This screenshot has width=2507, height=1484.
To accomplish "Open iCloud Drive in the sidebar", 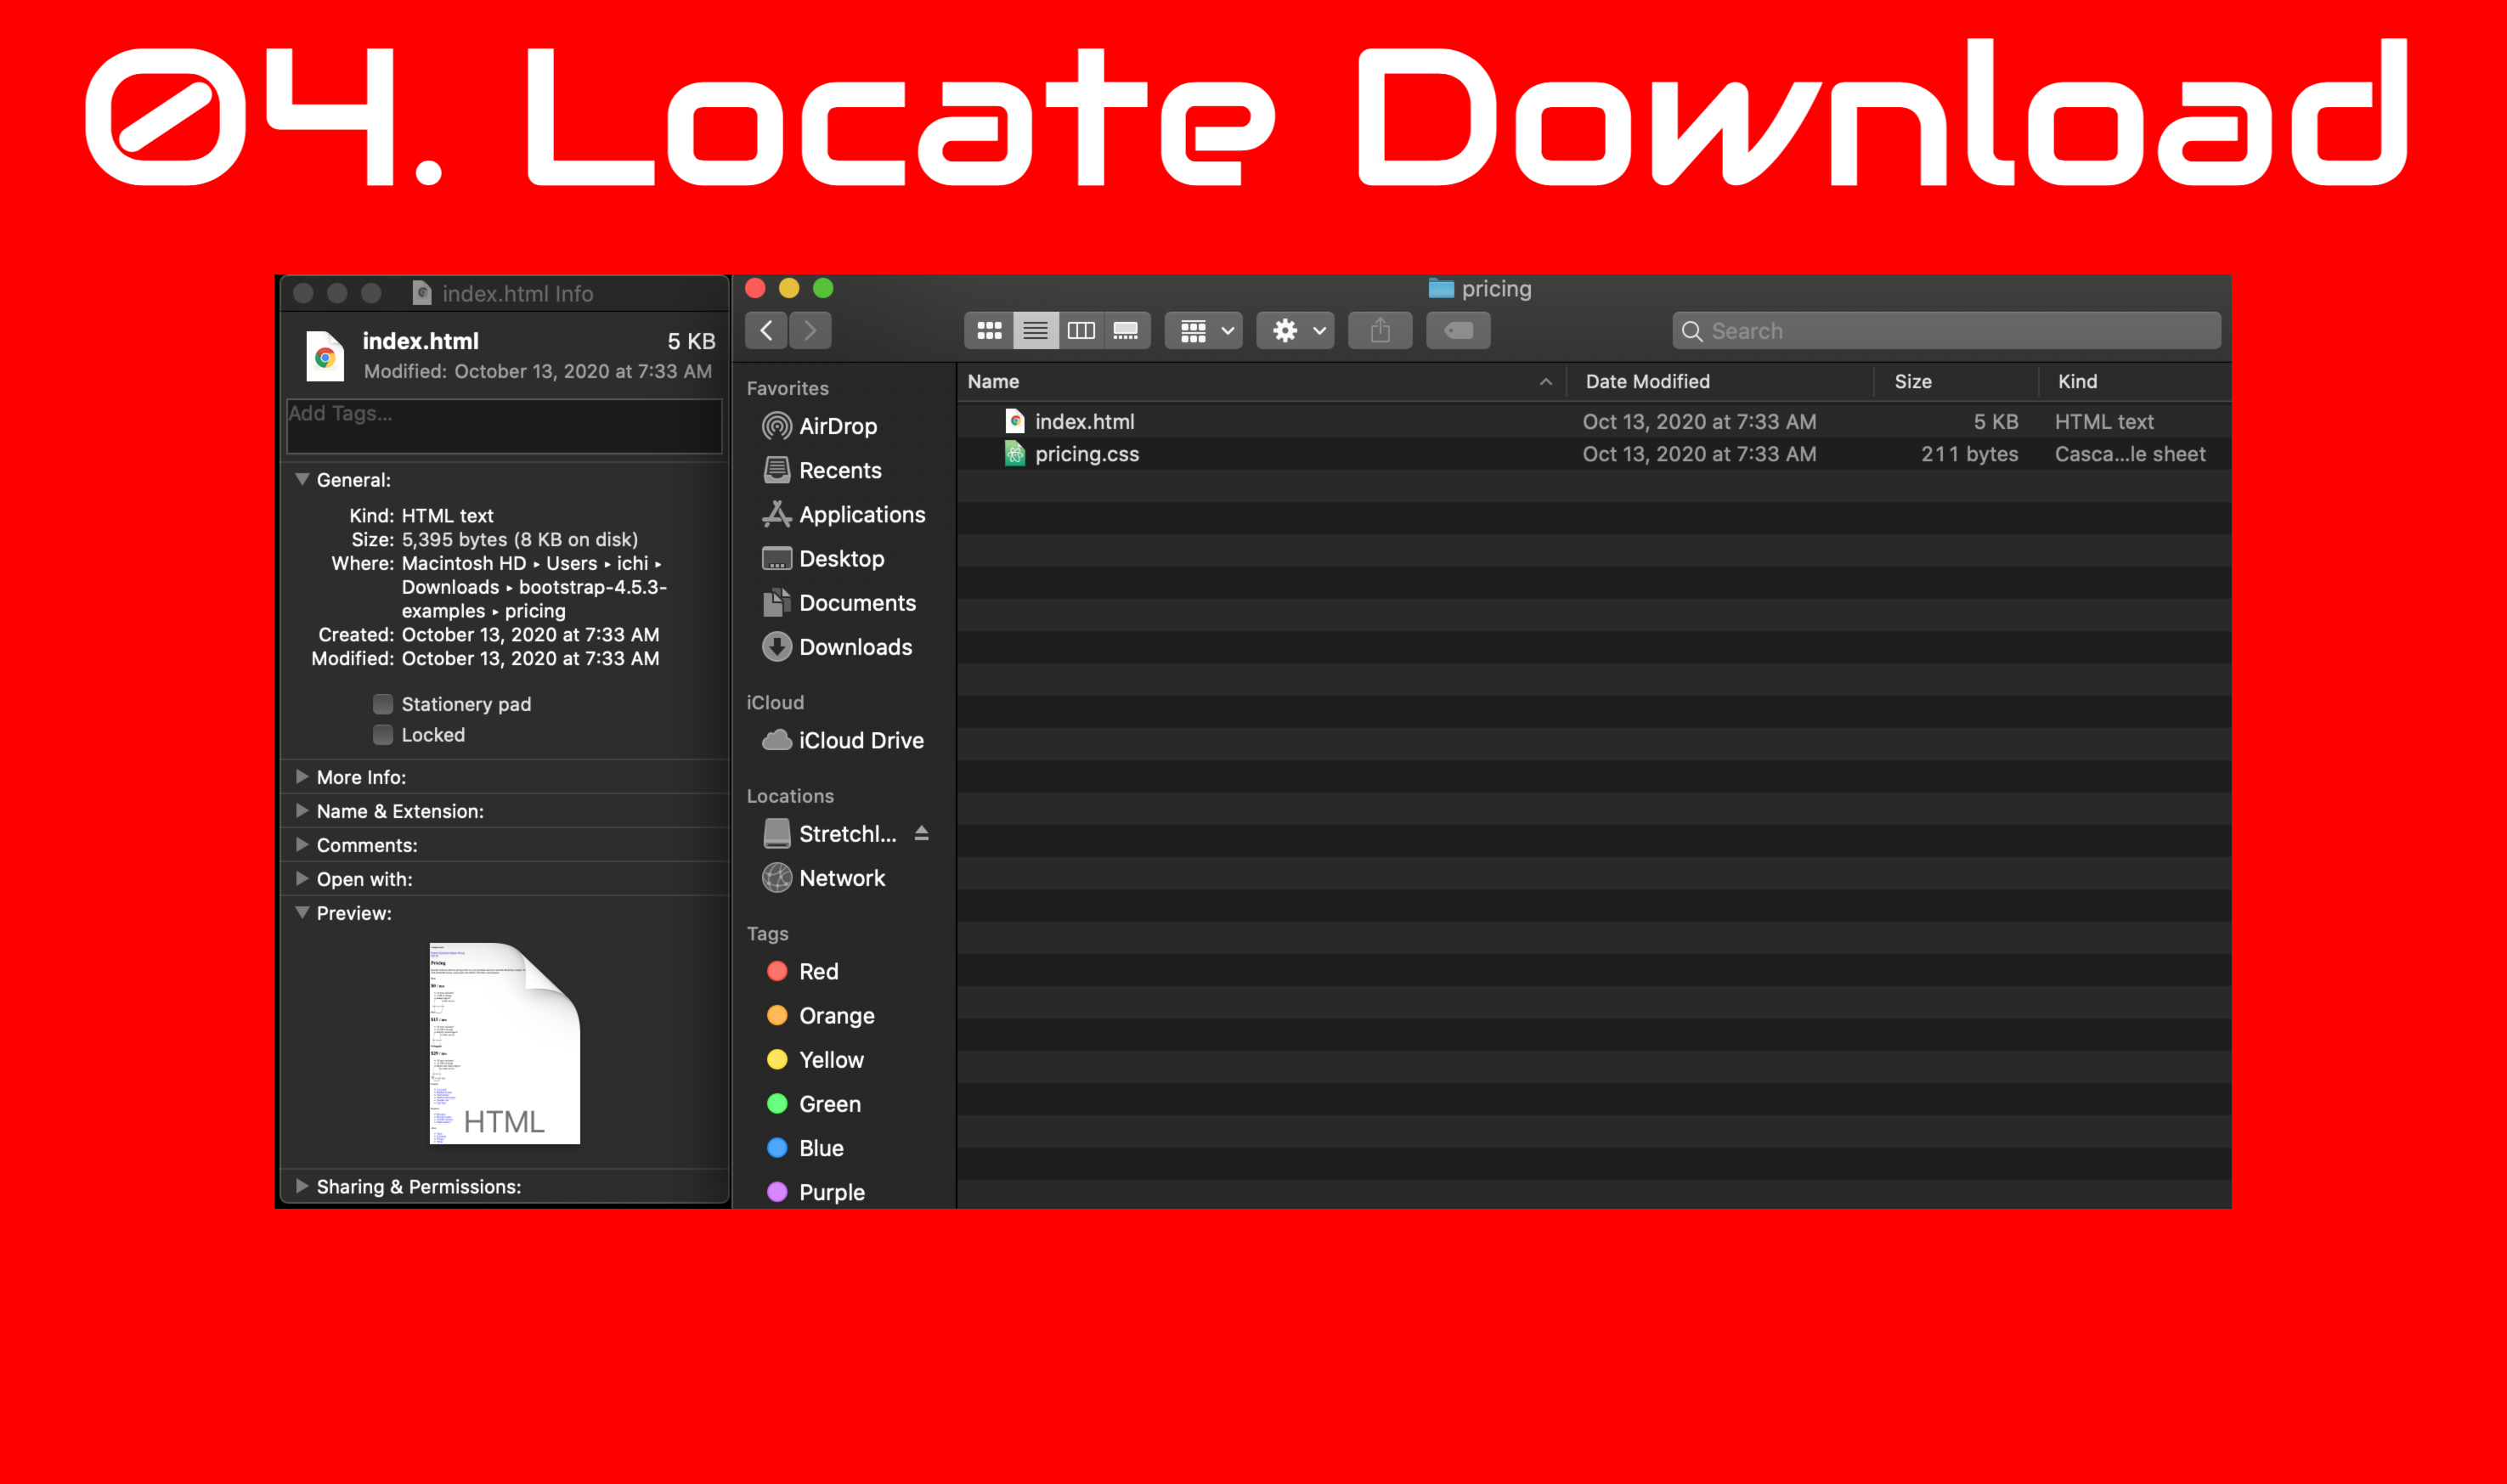I will pos(860,740).
